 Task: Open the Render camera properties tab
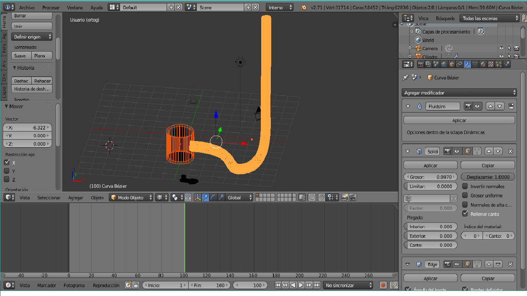pos(421,64)
